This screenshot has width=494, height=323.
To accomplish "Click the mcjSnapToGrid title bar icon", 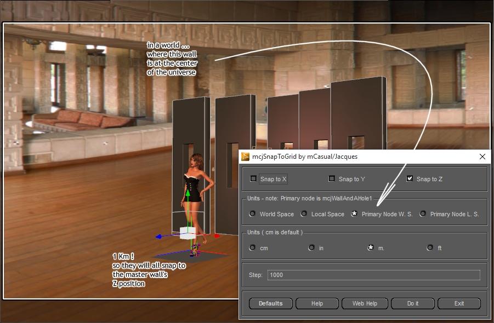I will pyautogui.click(x=245, y=157).
